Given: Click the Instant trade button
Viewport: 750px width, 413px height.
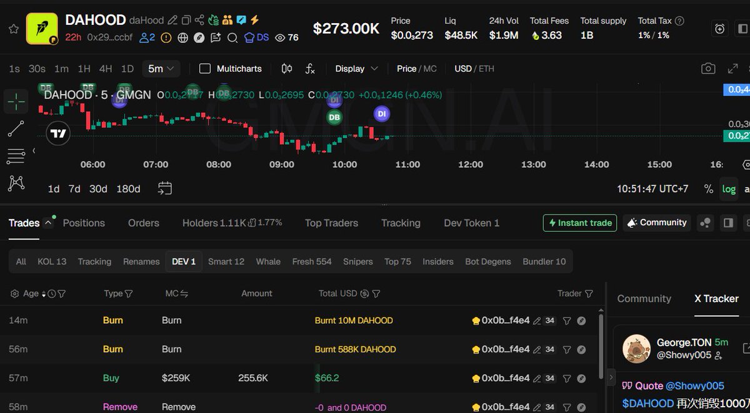Looking at the screenshot, I should 579,223.
